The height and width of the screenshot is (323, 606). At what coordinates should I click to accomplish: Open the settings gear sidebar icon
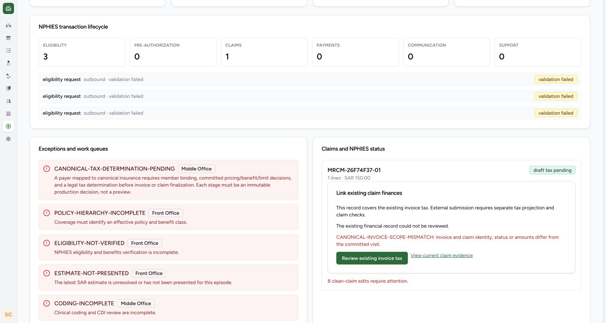point(8,139)
